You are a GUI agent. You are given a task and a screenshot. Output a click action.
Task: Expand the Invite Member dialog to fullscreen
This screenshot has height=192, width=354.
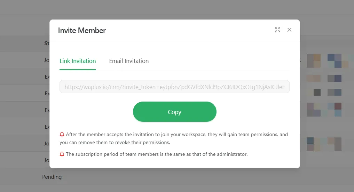click(x=277, y=30)
